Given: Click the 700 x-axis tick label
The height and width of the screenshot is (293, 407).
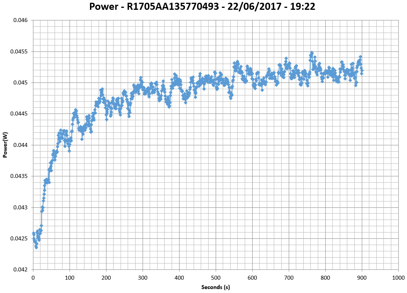Looking at the screenshot, I should tap(289, 277).
